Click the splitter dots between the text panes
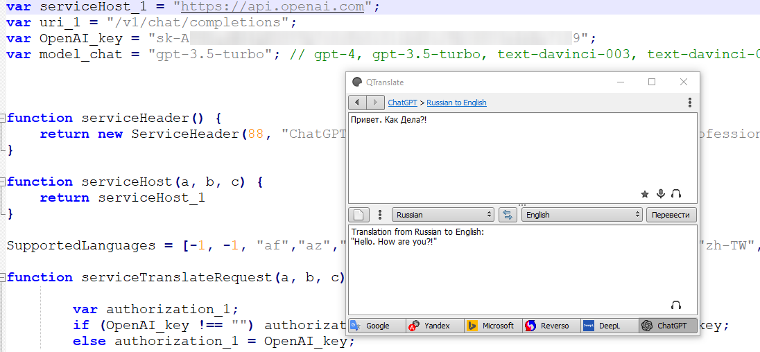Viewport: 760px width, 352px height. click(522, 205)
